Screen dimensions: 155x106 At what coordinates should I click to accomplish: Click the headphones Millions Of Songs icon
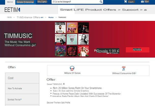(72, 68)
